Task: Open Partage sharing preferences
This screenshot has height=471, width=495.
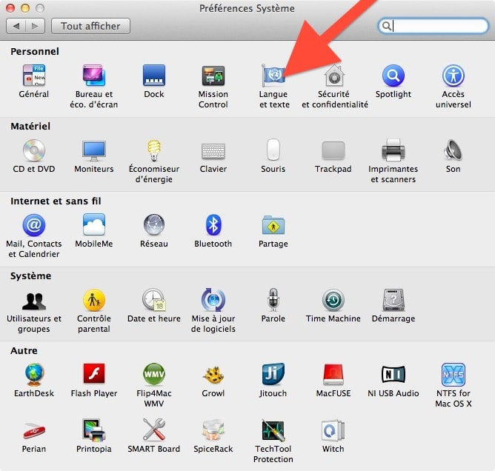Action: 273,225
